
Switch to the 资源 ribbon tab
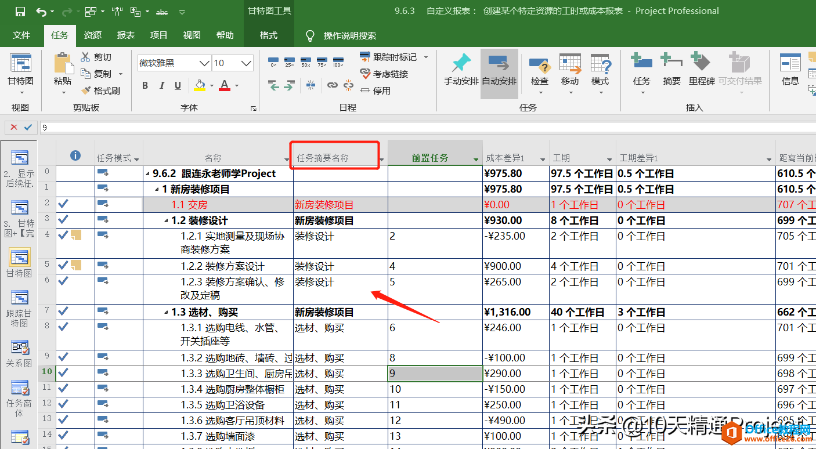(93, 35)
